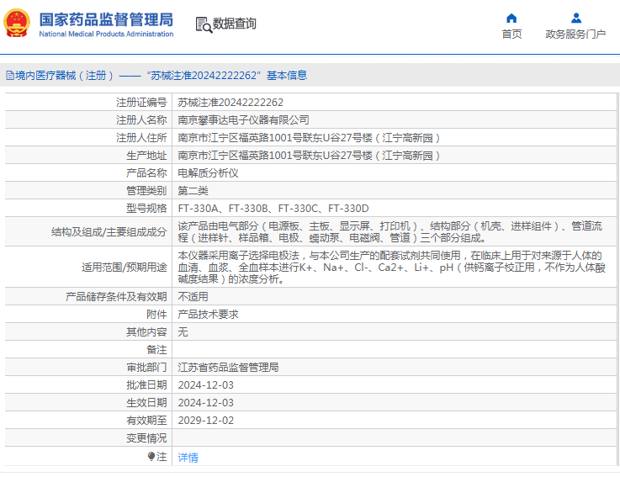Click model spec FT-330A、FT-330B value
This screenshot has height=477, width=620.
pos(273,208)
